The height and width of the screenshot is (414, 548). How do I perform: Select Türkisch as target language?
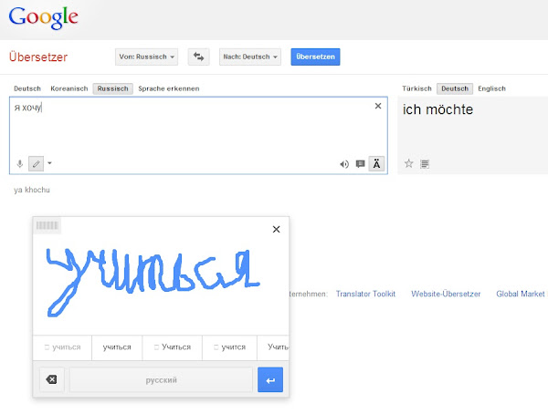416,88
